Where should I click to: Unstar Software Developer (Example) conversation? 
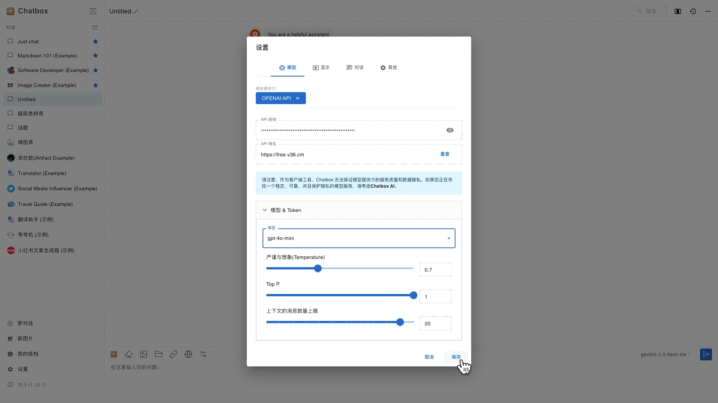pyautogui.click(x=95, y=70)
